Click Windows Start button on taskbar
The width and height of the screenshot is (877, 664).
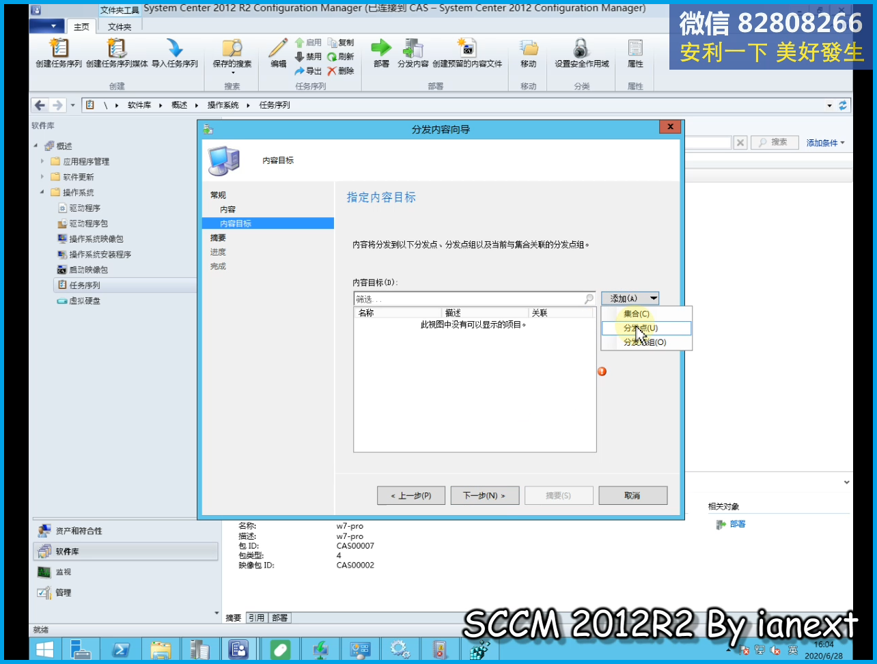click(x=44, y=649)
